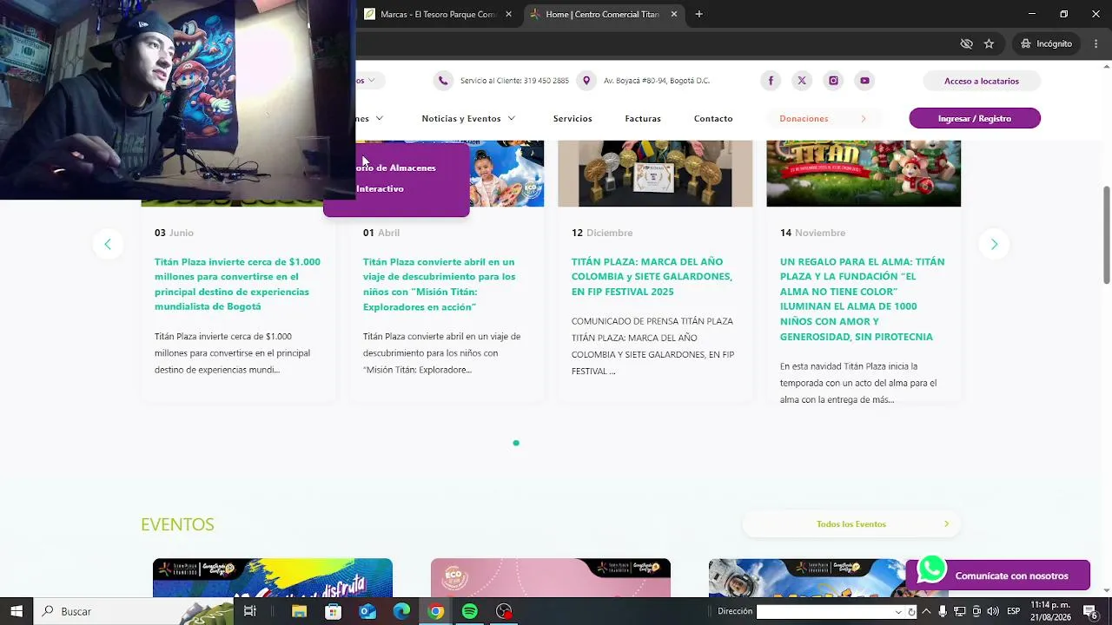Open Spotify from the taskbar
This screenshot has height=625, width=1112.
[470, 611]
